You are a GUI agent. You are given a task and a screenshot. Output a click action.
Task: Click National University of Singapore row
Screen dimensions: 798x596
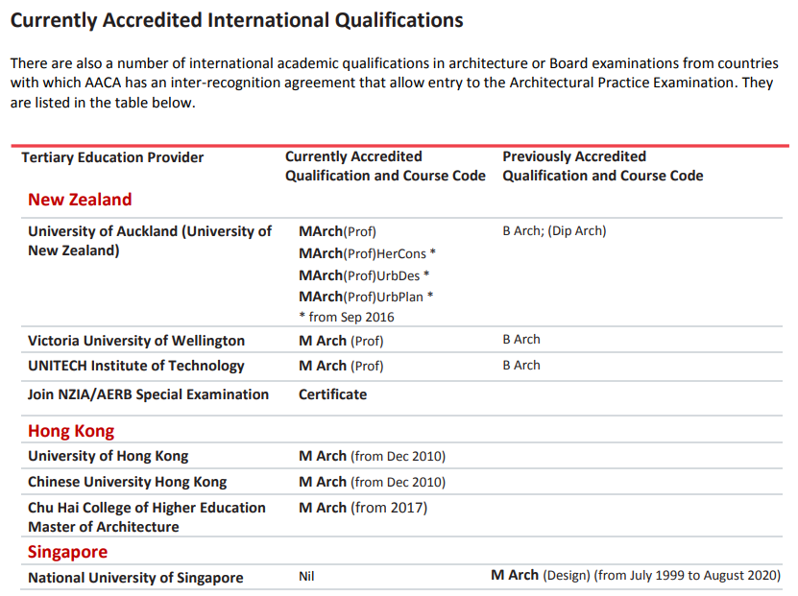pyautogui.click(x=401, y=577)
